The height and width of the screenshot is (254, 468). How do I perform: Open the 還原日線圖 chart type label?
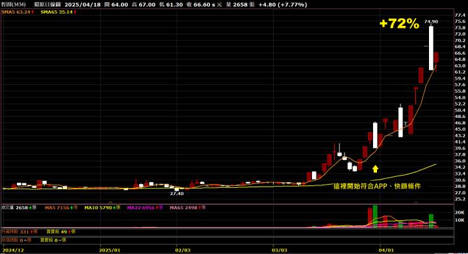47,5
